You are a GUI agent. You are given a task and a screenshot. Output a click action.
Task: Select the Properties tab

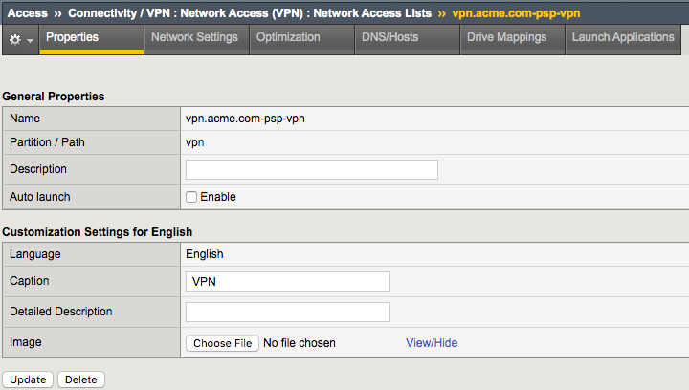72,37
